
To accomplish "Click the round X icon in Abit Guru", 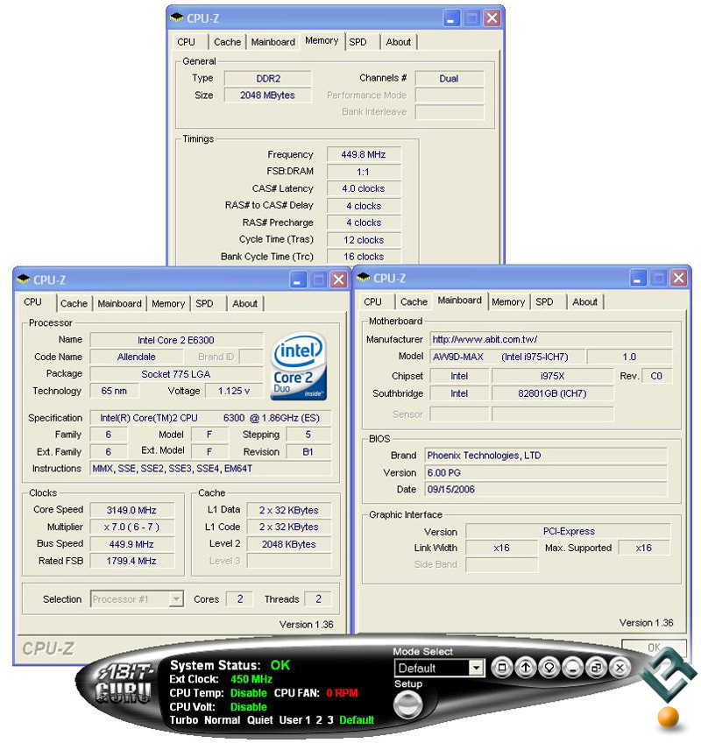I will tap(620, 668).
